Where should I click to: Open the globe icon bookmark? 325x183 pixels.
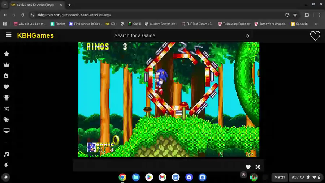(122, 24)
